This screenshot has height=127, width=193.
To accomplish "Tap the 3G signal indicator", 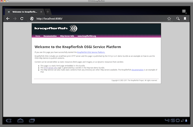I will 182,121.
